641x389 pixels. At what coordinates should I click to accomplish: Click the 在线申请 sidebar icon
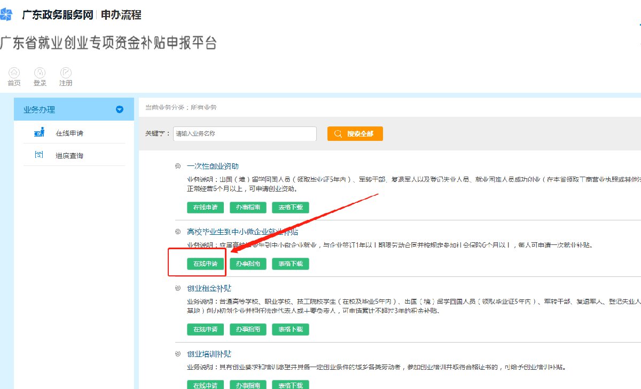(39, 132)
